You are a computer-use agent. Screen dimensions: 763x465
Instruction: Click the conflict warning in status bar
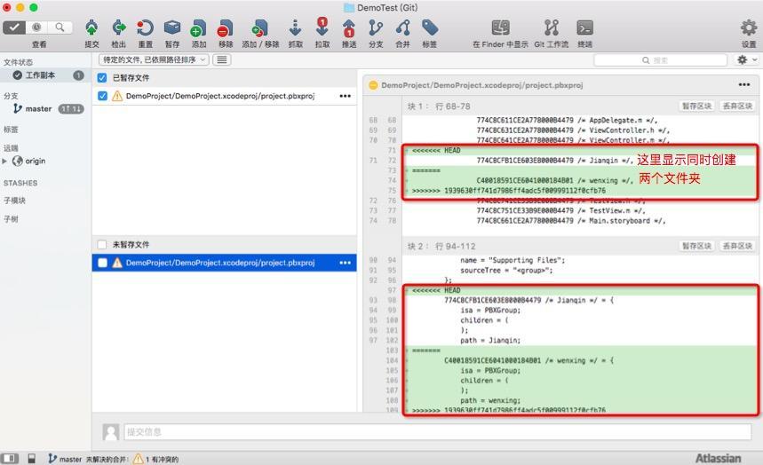point(155,459)
